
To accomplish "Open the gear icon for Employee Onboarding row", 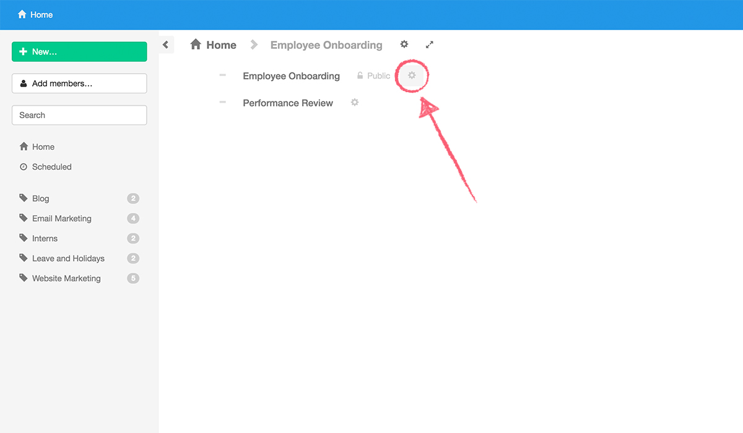I will 412,75.
